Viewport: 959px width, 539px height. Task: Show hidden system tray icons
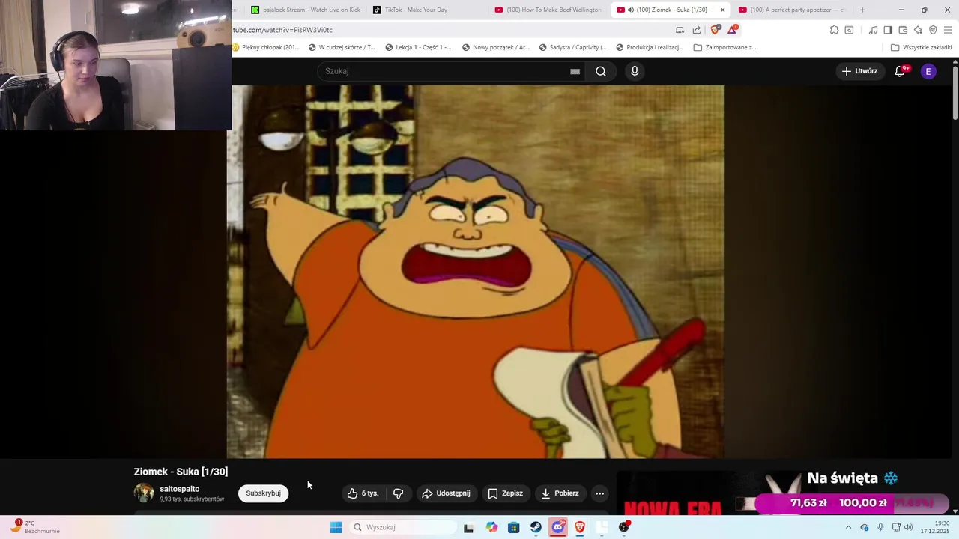point(848,527)
